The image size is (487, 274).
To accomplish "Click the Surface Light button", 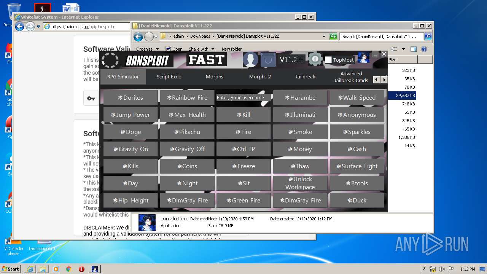I will (357, 166).
